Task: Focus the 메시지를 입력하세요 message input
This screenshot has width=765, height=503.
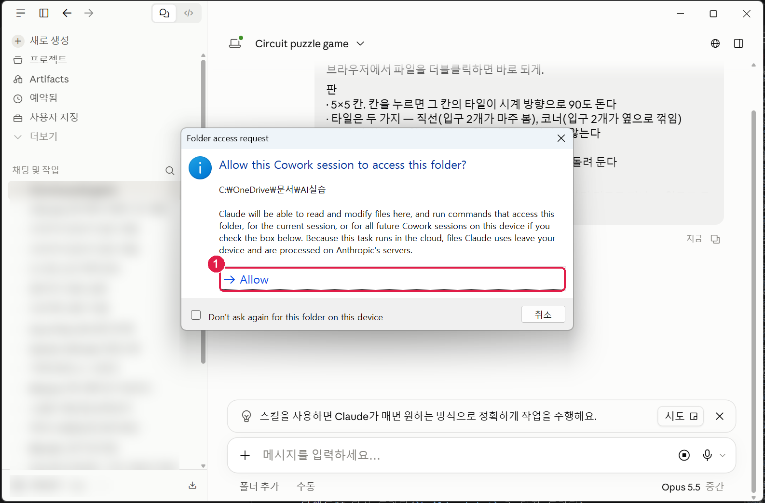Action: [x=463, y=455]
